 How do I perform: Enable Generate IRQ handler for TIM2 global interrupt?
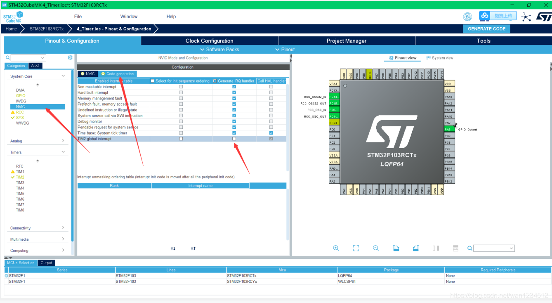(x=234, y=139)
